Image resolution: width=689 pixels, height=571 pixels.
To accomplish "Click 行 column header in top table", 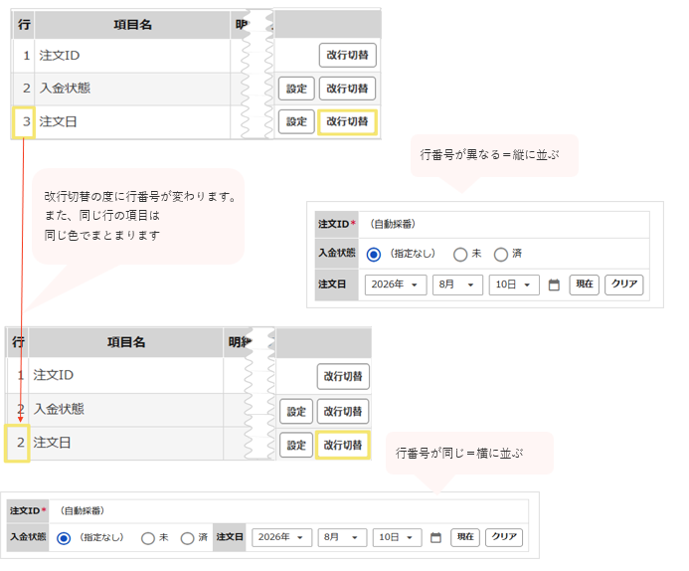I will pyautogui.click(x=24, y=25).
